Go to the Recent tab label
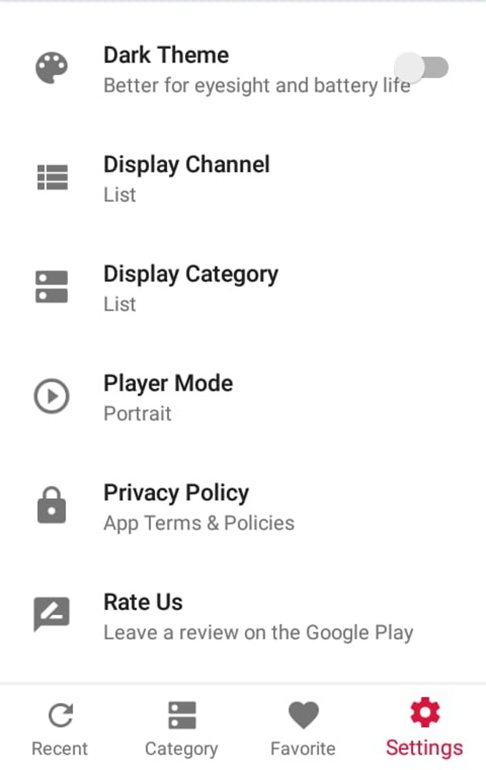 60,749
